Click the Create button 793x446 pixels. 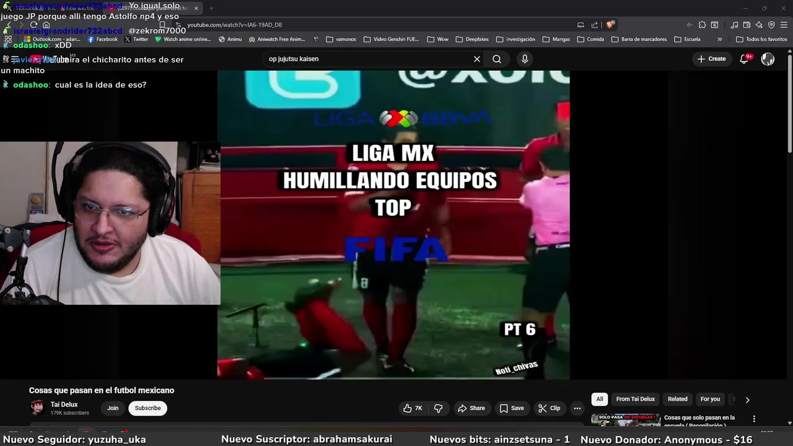[x=711, y=59]
